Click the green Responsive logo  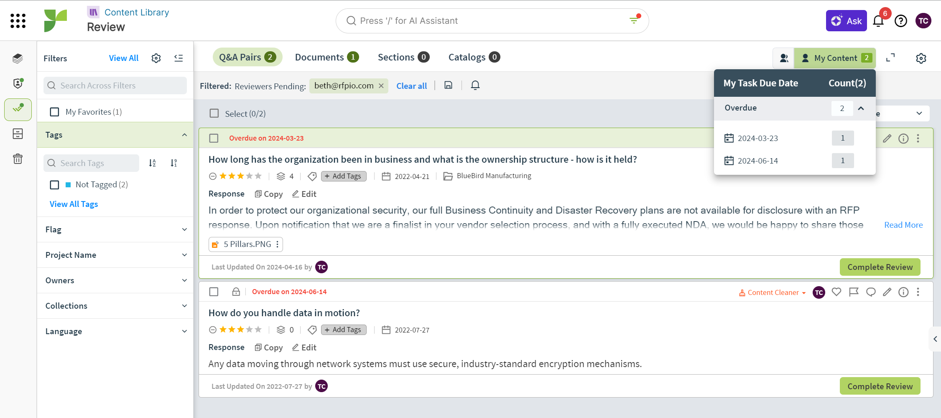(56, 21)
